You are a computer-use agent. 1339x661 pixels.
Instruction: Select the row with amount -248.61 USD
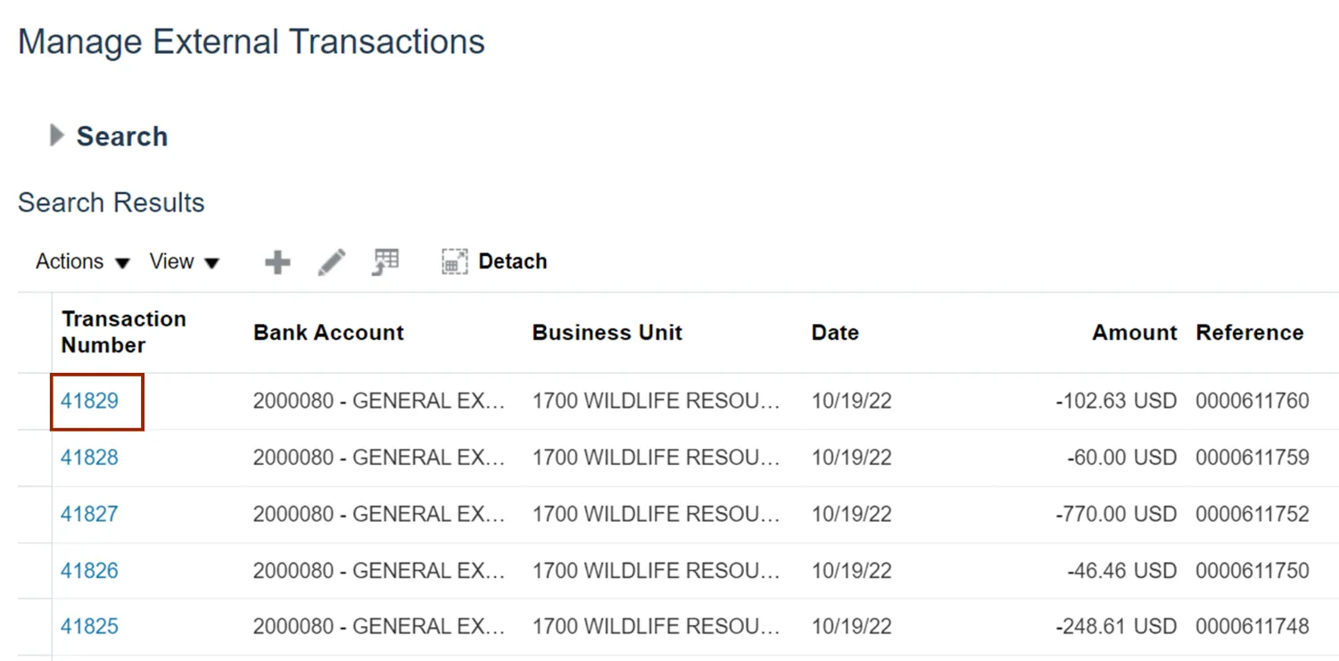pyautogui.click(x=1116, y=627)
